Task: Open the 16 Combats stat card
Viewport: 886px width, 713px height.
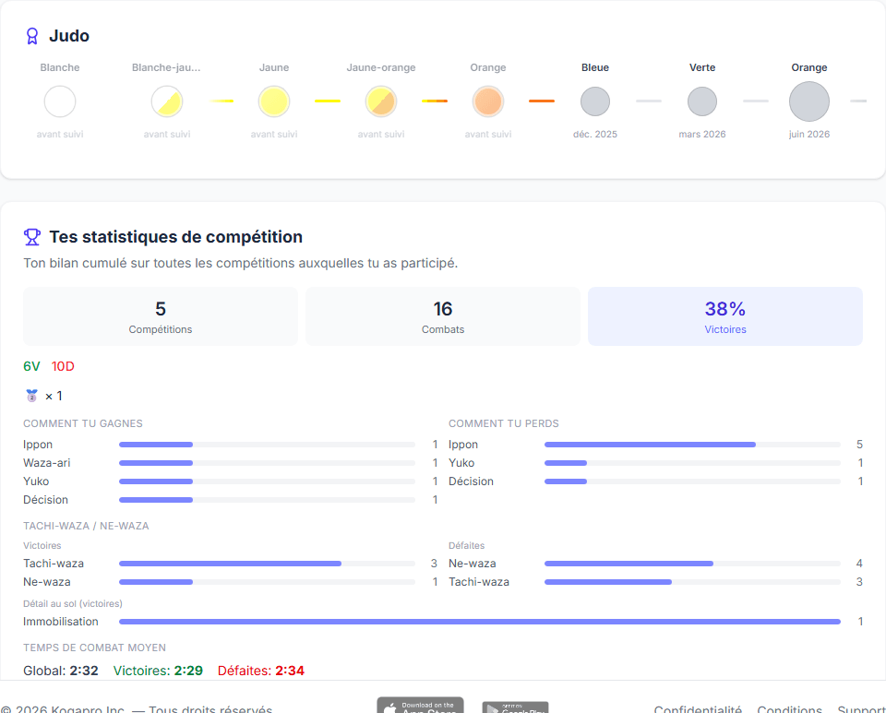Action: click(443, 316)
